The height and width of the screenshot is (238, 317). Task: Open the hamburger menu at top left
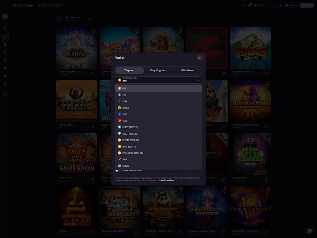tap(5, 5)
